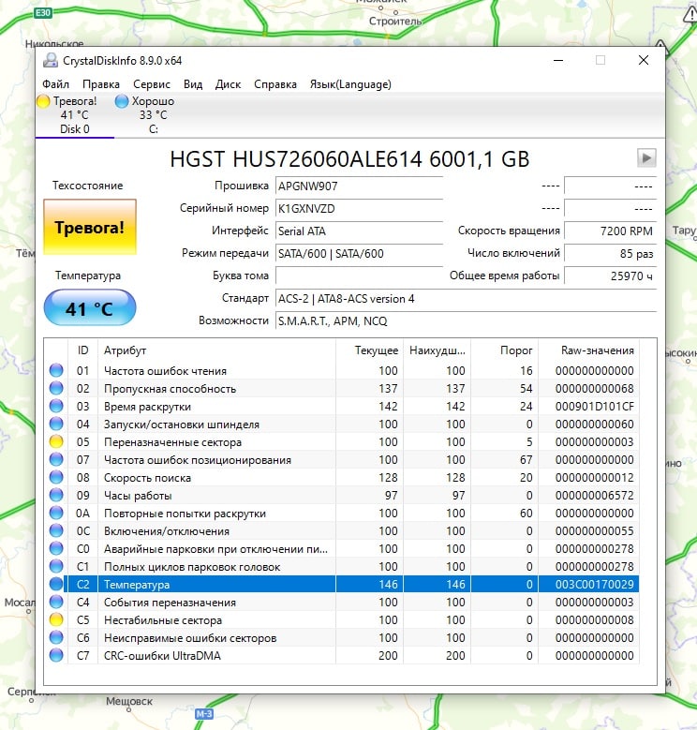Click the Текущее column header

click(369, 350)
